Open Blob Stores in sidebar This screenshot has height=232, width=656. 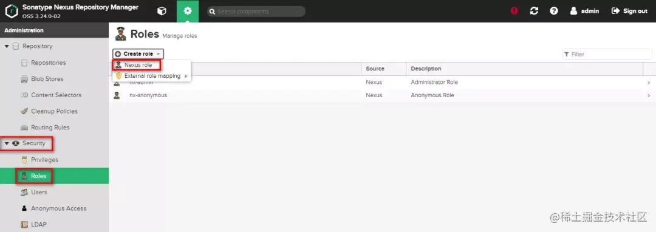pos(47,79)
